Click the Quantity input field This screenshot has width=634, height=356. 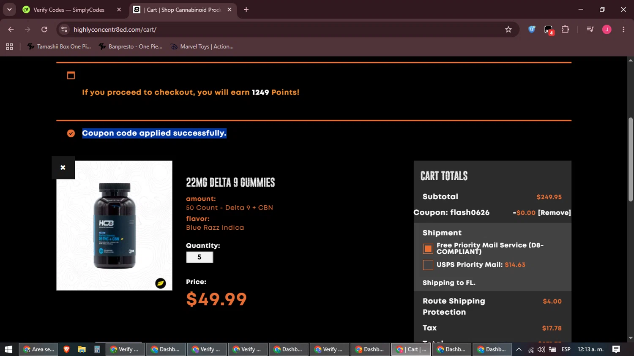(x=199, y=257)
